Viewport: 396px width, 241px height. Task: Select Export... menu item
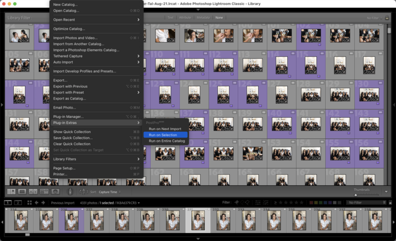(x=96, y=80)
